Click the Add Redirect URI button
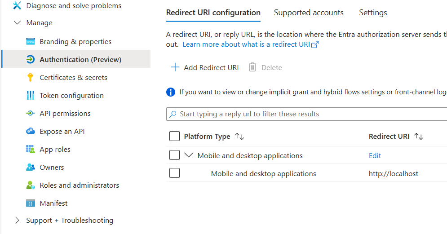 click(205, 67)
